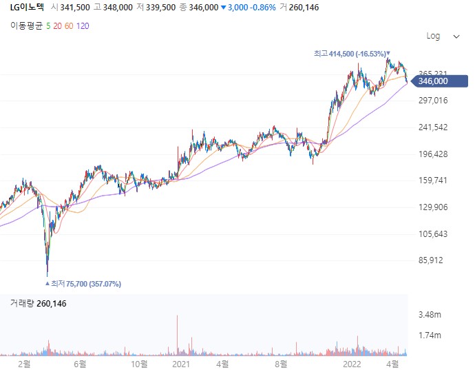Click the 6월 date axis label
This screenshot has width=475, height=372.
click(x=80, y=364)
